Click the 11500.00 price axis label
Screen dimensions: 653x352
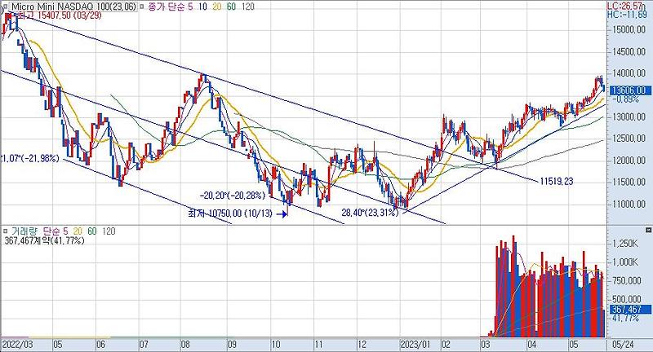(x=629, y=182)
